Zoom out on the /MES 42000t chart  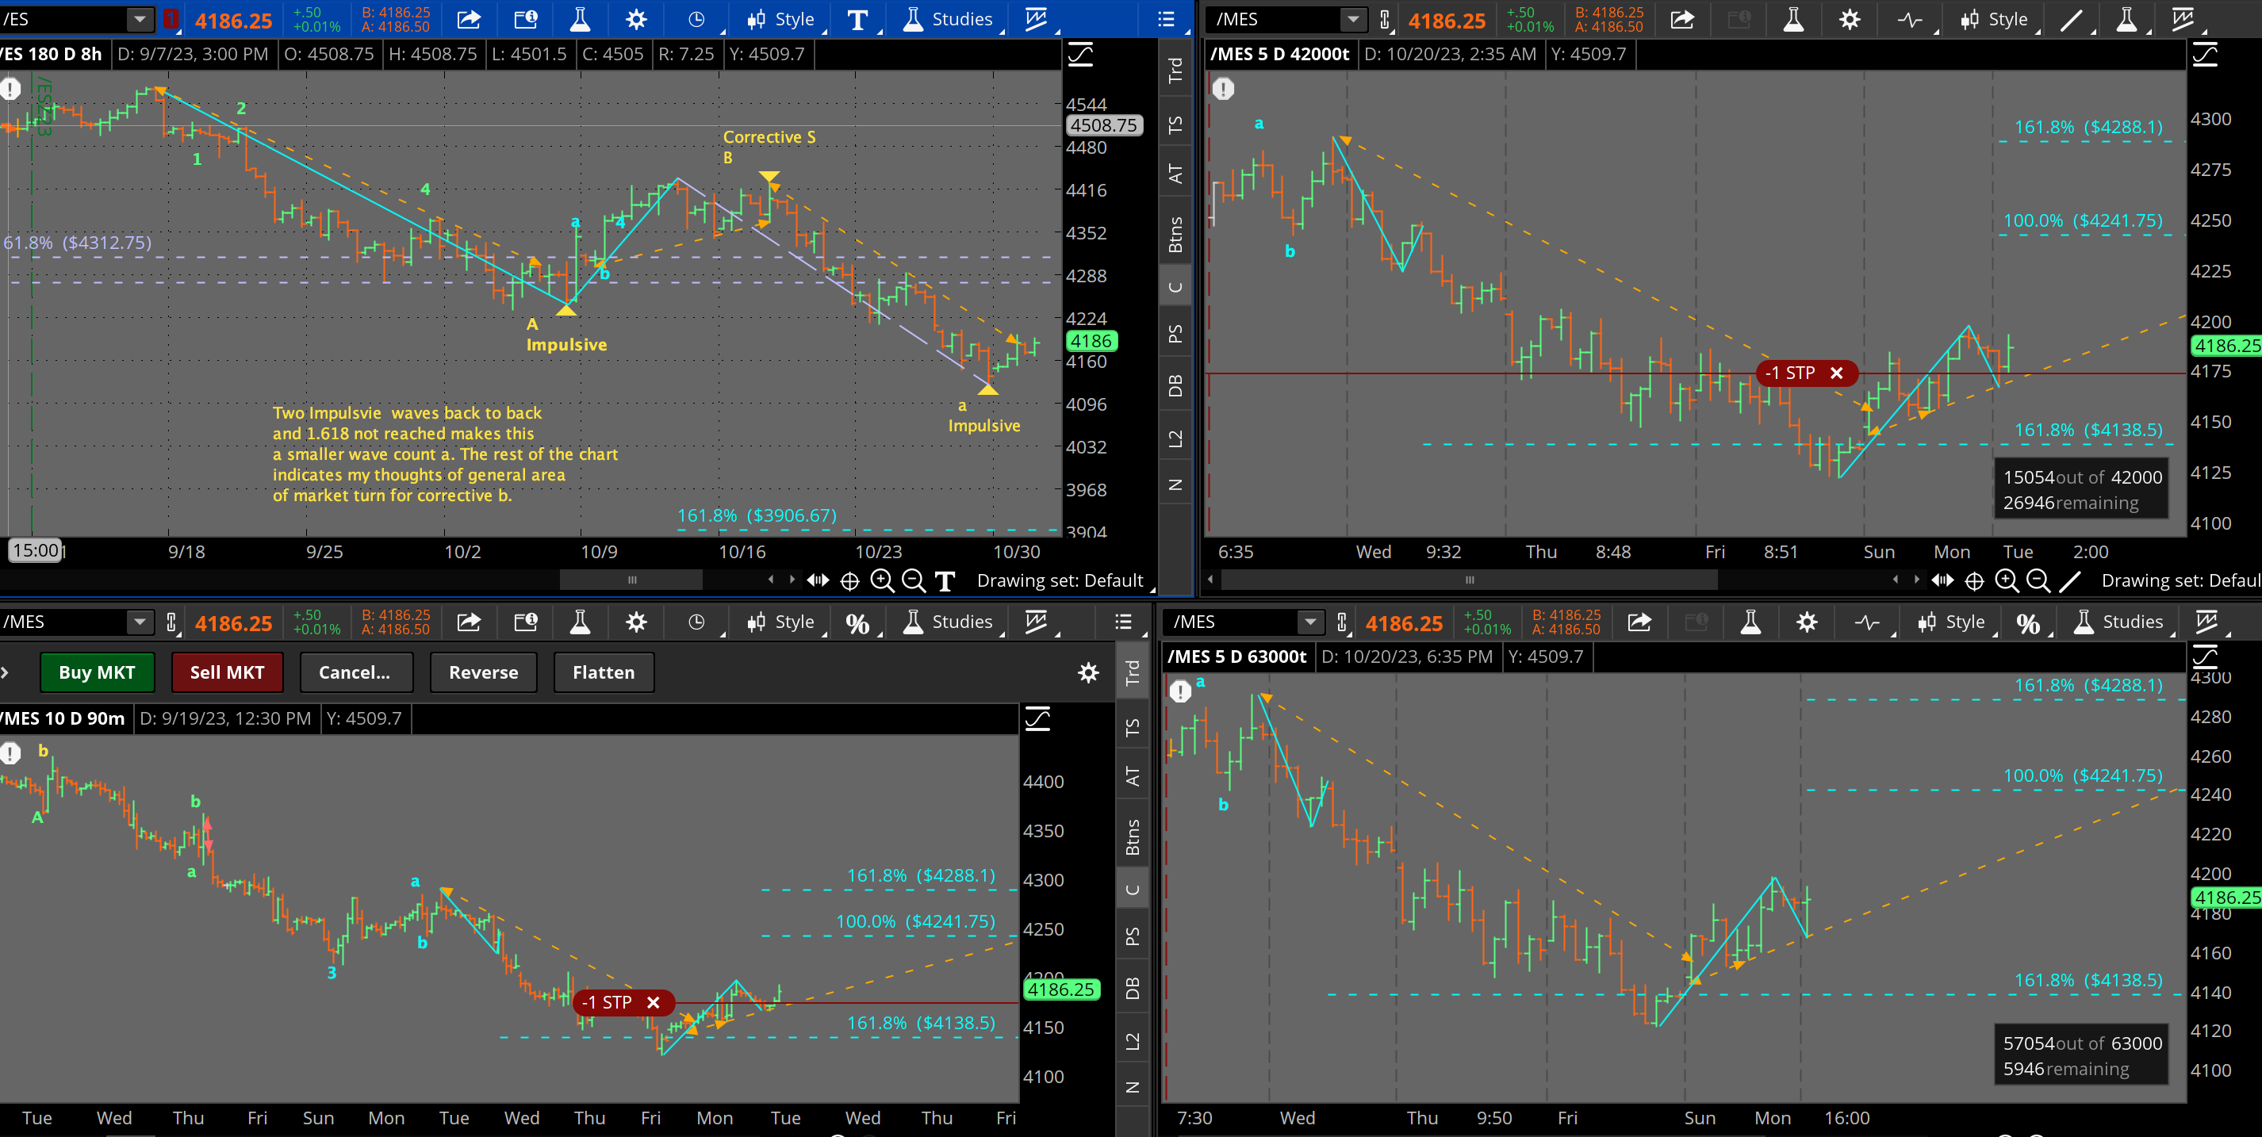[x=2038, y=580]
